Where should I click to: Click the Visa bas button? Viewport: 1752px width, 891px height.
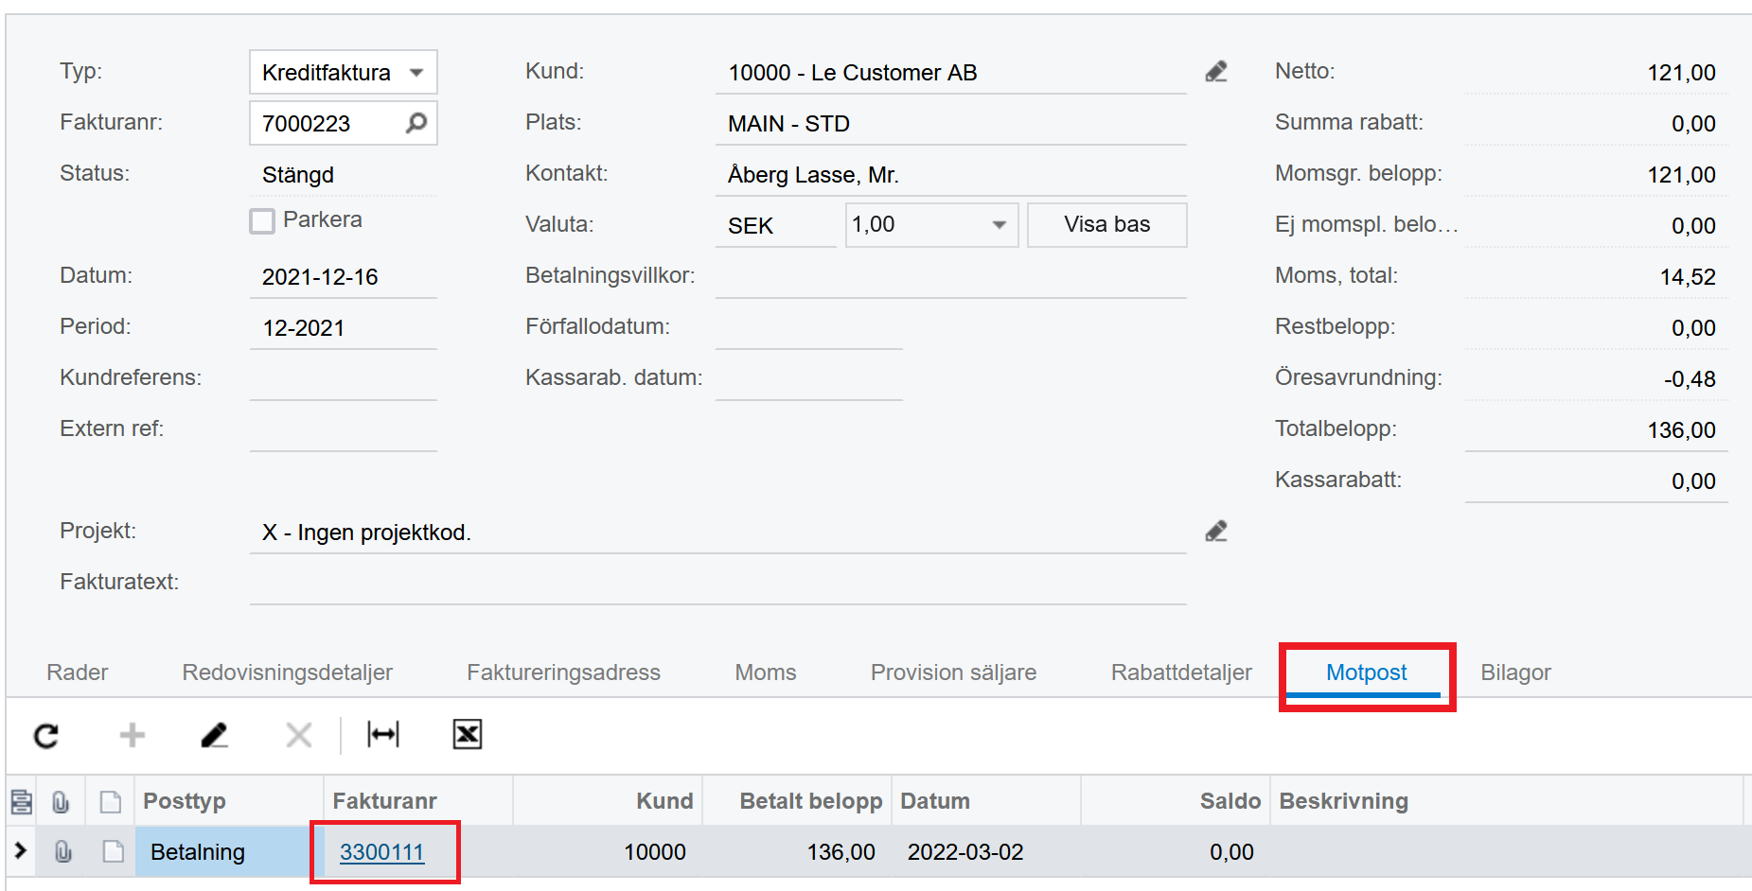[x=1106, y=224]
